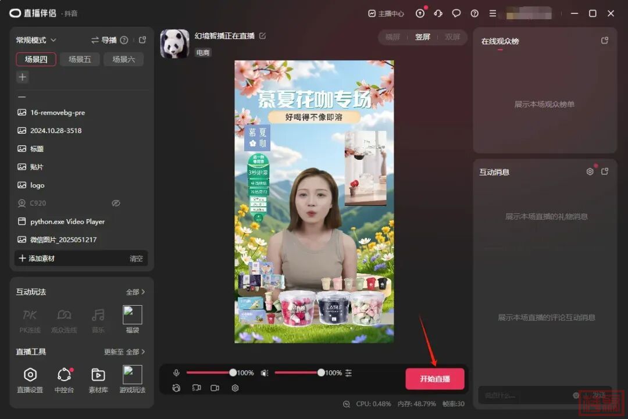
Task: Expand 全部 next to 互动玩法
Action: pyautogui.click(x=135, y=292)
